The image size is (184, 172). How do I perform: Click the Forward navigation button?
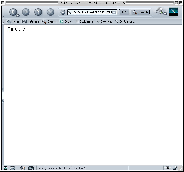coord(26,12)
